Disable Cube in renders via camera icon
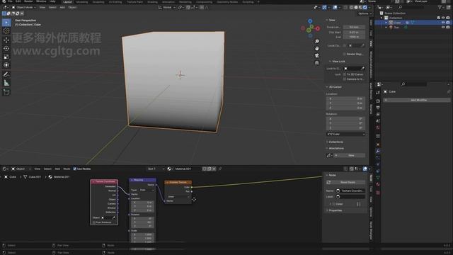 pyautogui.click(x=448, y=23)
